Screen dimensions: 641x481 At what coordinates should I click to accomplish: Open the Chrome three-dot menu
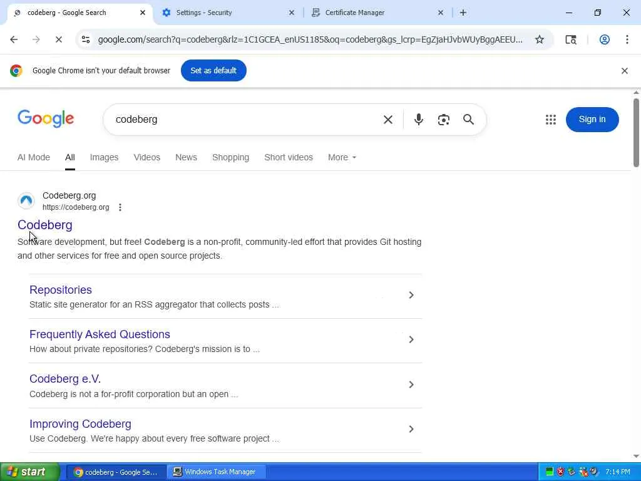click(627, 39)
